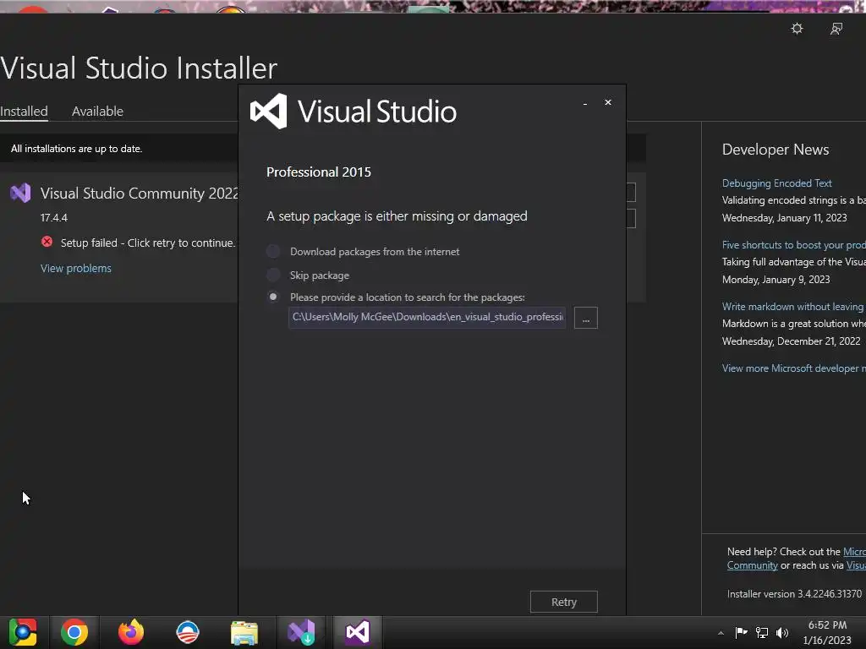Open the browse (...) folder button
This screenshot has width=866, height=649.
585,318
